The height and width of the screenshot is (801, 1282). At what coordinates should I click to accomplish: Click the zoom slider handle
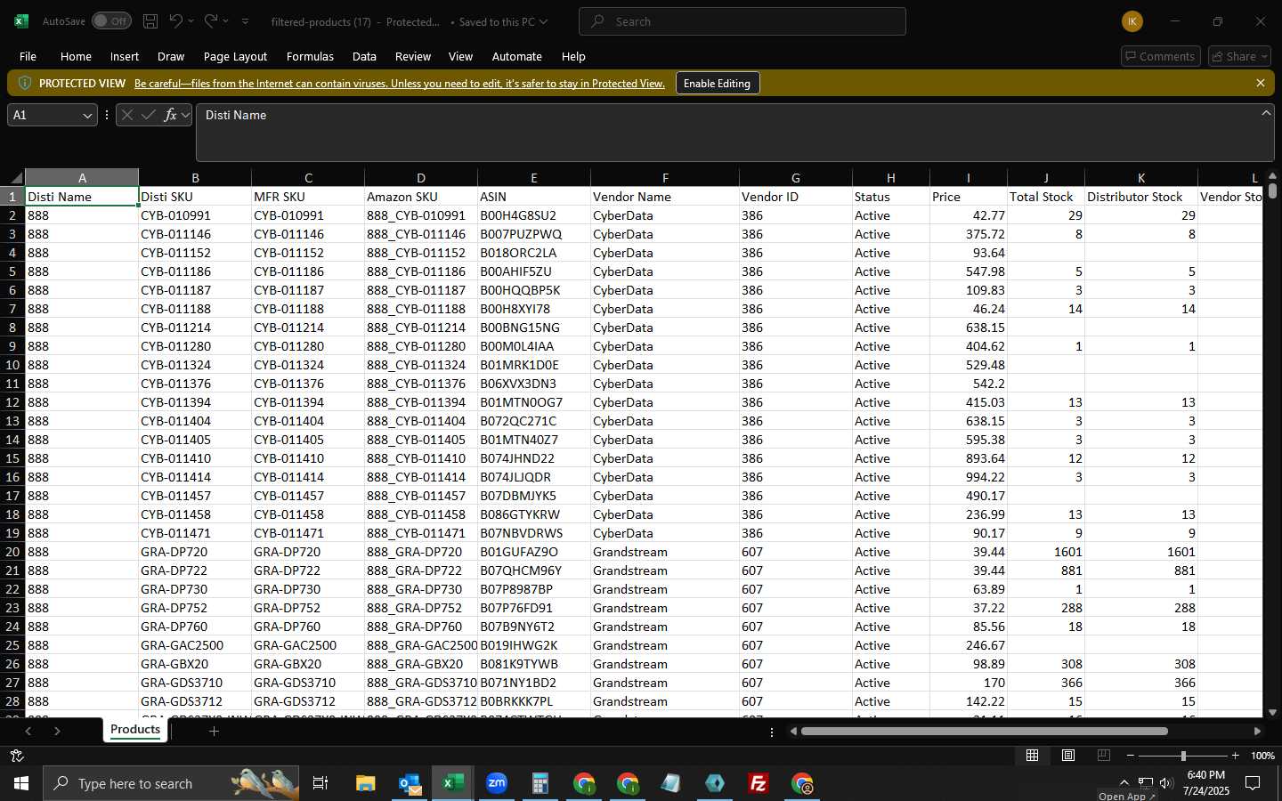pos(1183,756)
